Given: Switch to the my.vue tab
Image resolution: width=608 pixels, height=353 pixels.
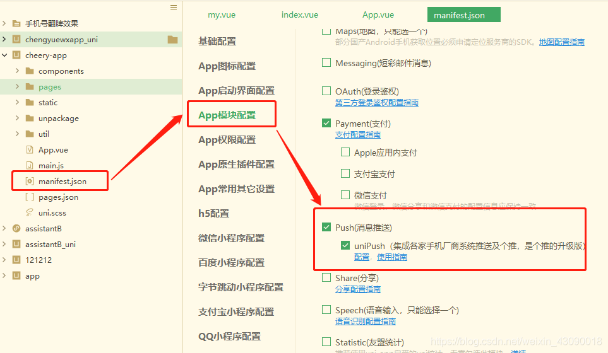Looking at the screenshot, I should (222, 14).
